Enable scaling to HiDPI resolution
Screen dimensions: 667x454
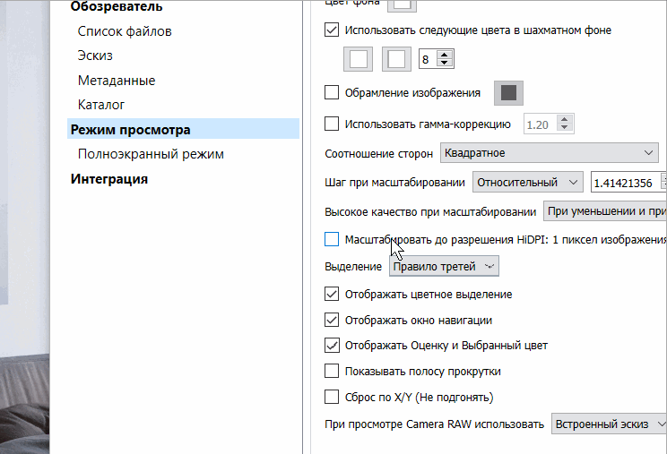coord(332,240)
